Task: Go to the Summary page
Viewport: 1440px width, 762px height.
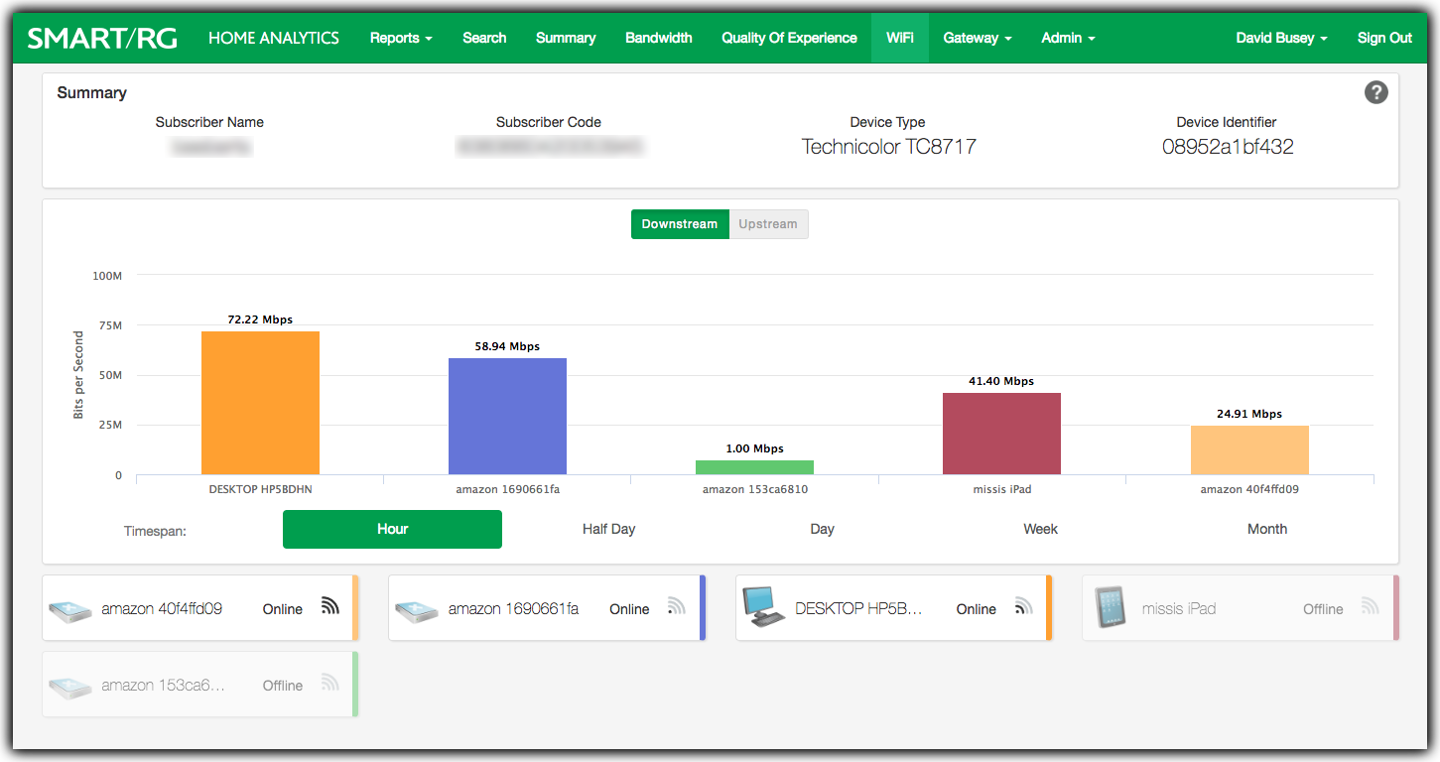Action: (x=566, y=38)
